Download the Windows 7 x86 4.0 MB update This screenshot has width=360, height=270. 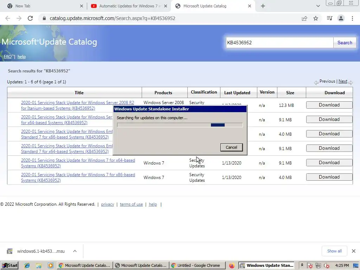tap(329, 177)
